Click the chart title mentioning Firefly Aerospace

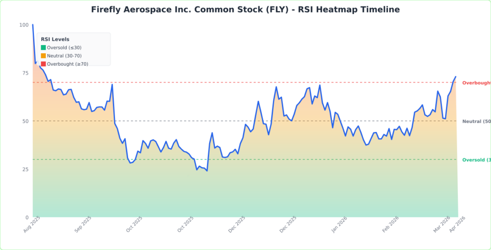click(245, 10)
